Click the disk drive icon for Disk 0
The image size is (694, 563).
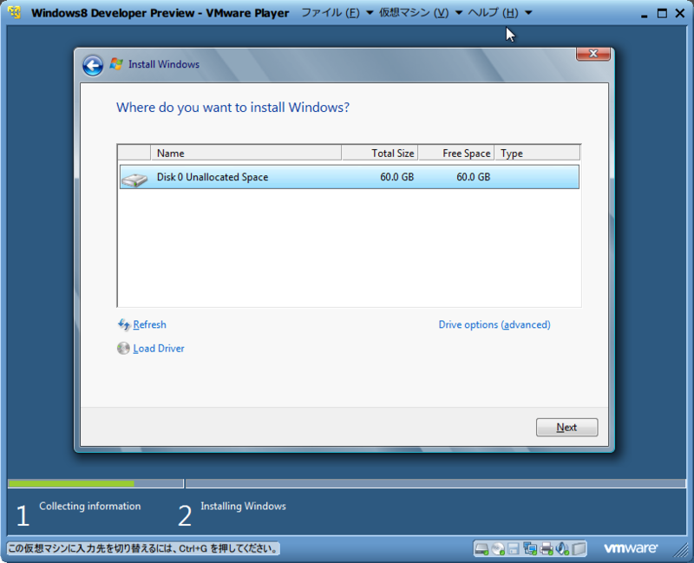pyautogui.click(x=134, y=180)
